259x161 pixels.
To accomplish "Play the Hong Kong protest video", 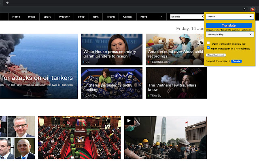I will [x=129, y=121].
